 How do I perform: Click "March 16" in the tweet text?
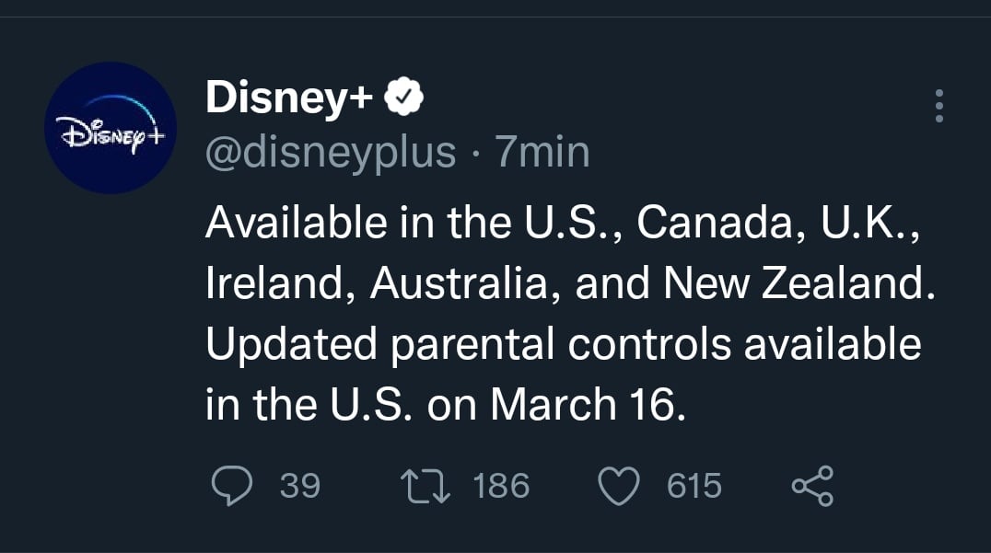pyautogui.click(x=587, y=405)
